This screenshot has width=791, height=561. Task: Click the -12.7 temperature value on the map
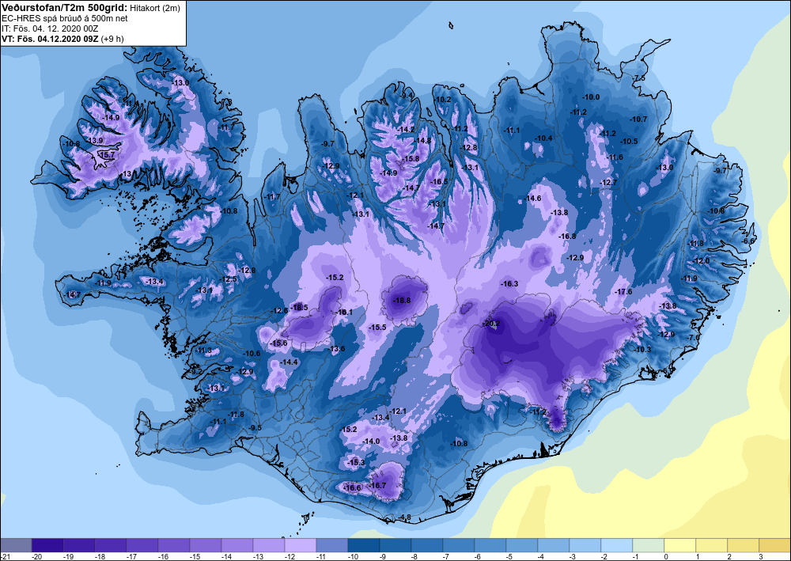tap(608, 182)
